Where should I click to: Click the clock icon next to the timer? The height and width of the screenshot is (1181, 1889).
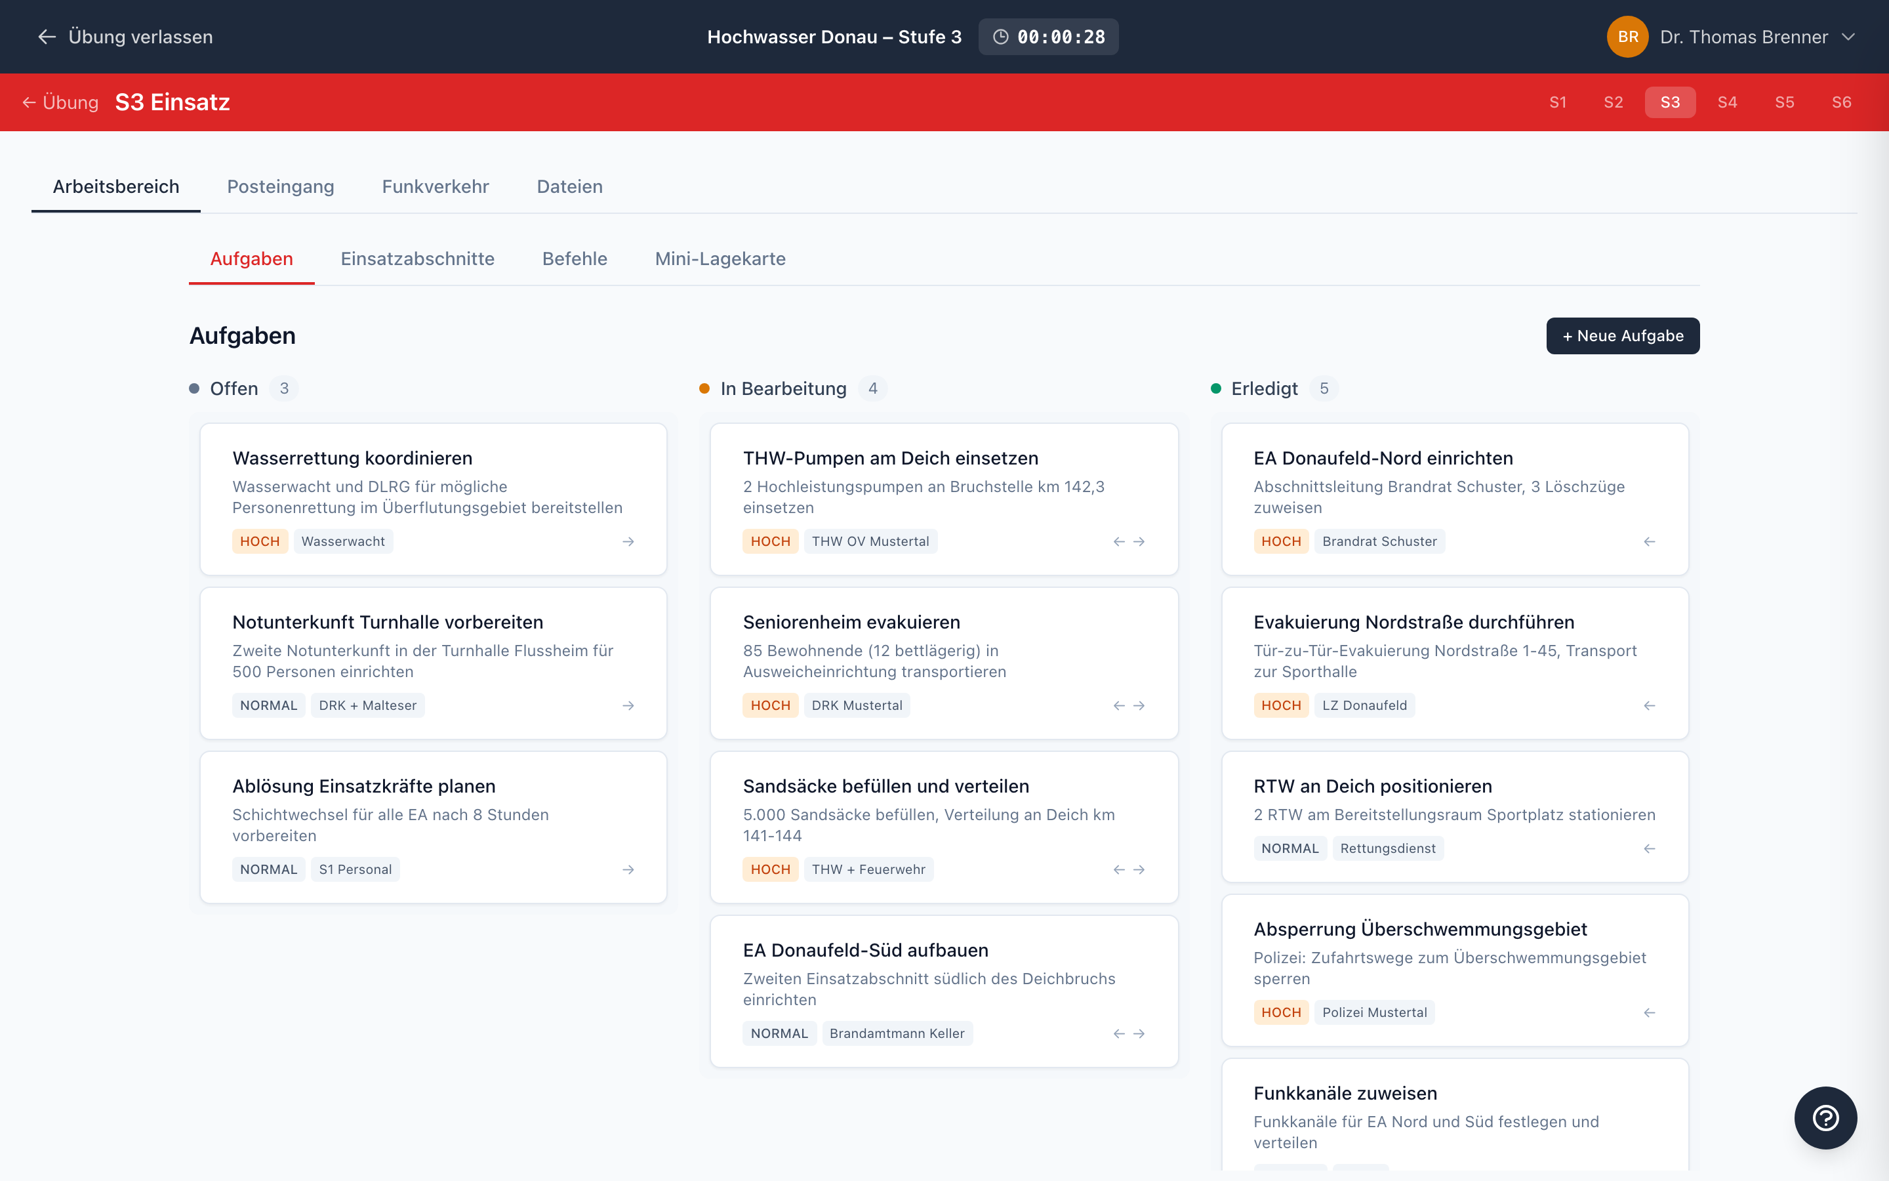[x=1002, y=36]
